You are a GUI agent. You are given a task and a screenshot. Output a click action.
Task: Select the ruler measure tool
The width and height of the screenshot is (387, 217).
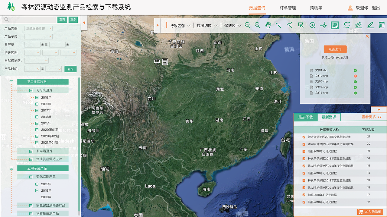[x=359, y=25]
